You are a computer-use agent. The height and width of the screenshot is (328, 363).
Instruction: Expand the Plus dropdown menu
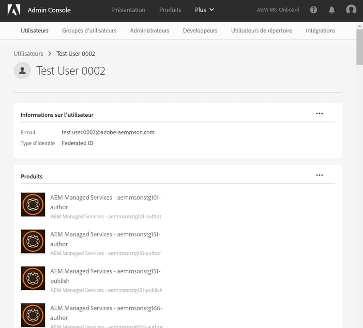[204, 10]
